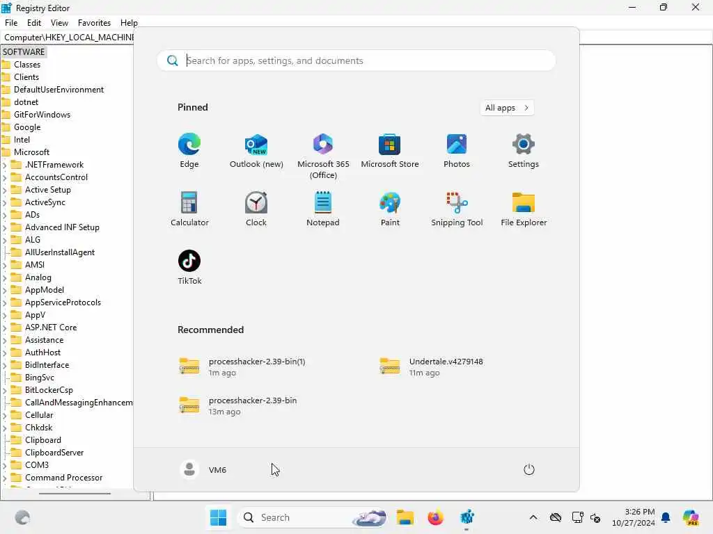The height and width of the screenshot is (534, 713).
Task: Open the widgets icon on taskbar left
Action: point(22,517)
